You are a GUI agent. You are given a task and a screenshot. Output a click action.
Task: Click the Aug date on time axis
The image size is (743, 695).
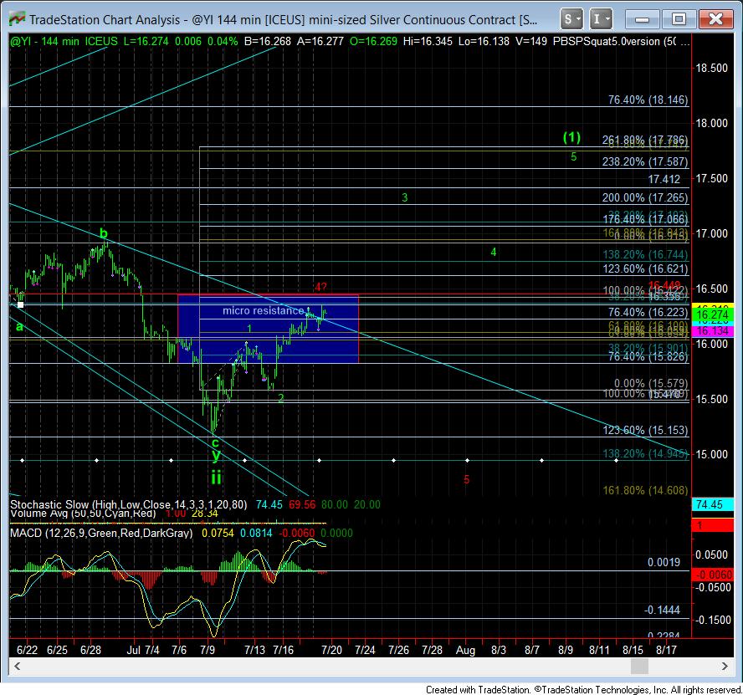pos(465,650)
